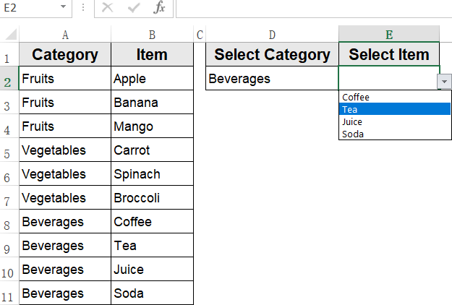Open the Insert Function fx button

(x=160, y=8)
